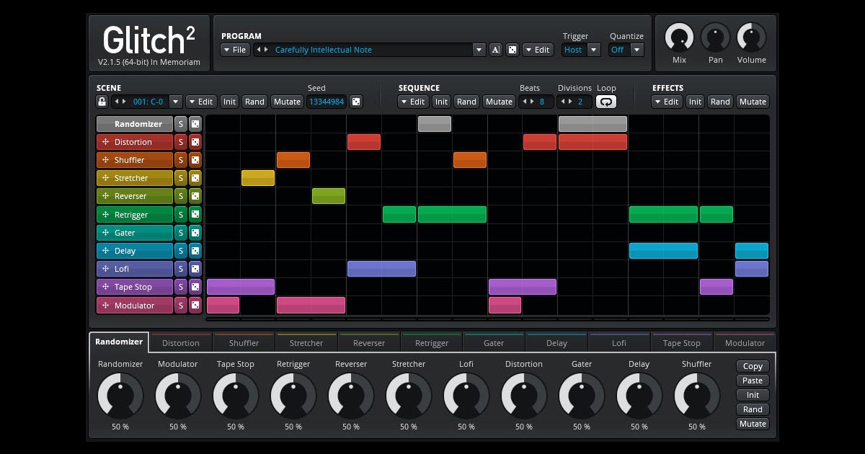Solo the Delay lane
Image resolution: width=865 pixels, height=454 pixels.
[181, 251]
